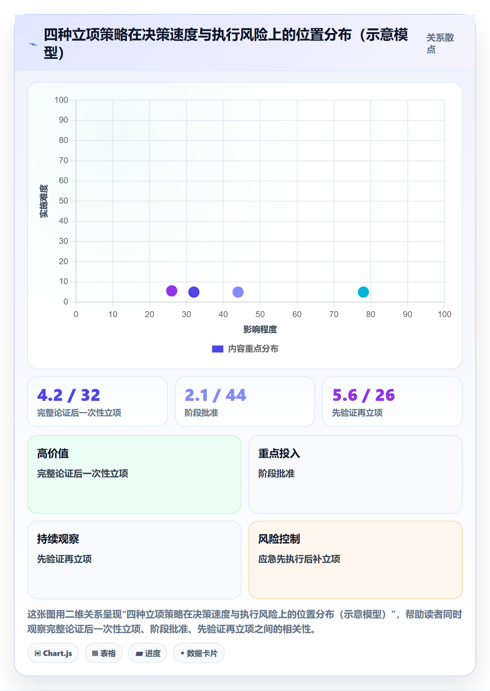
Task: Open the 5.6 / 26 stat card
Action: coord(392,402)
